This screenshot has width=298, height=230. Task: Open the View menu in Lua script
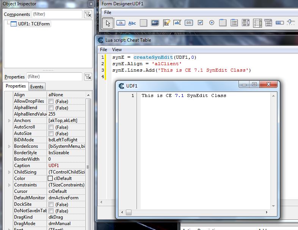(x=117, y=50)
